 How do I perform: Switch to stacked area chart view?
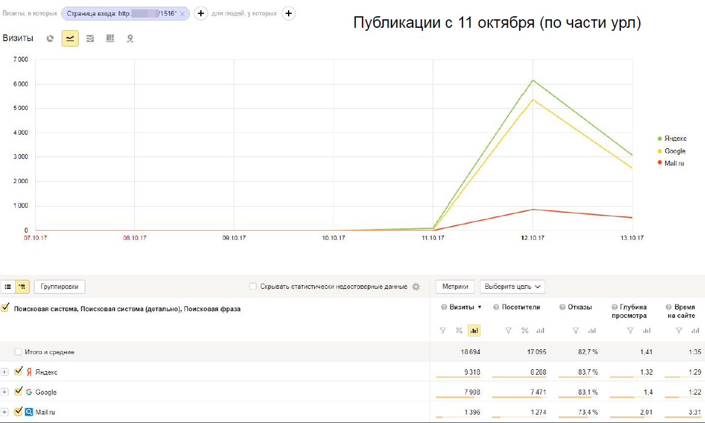90,39
